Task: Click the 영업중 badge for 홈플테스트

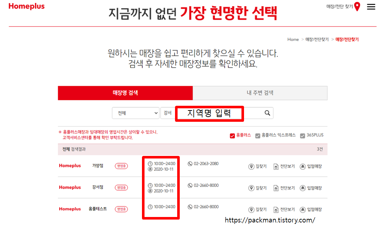Action: 121,209
